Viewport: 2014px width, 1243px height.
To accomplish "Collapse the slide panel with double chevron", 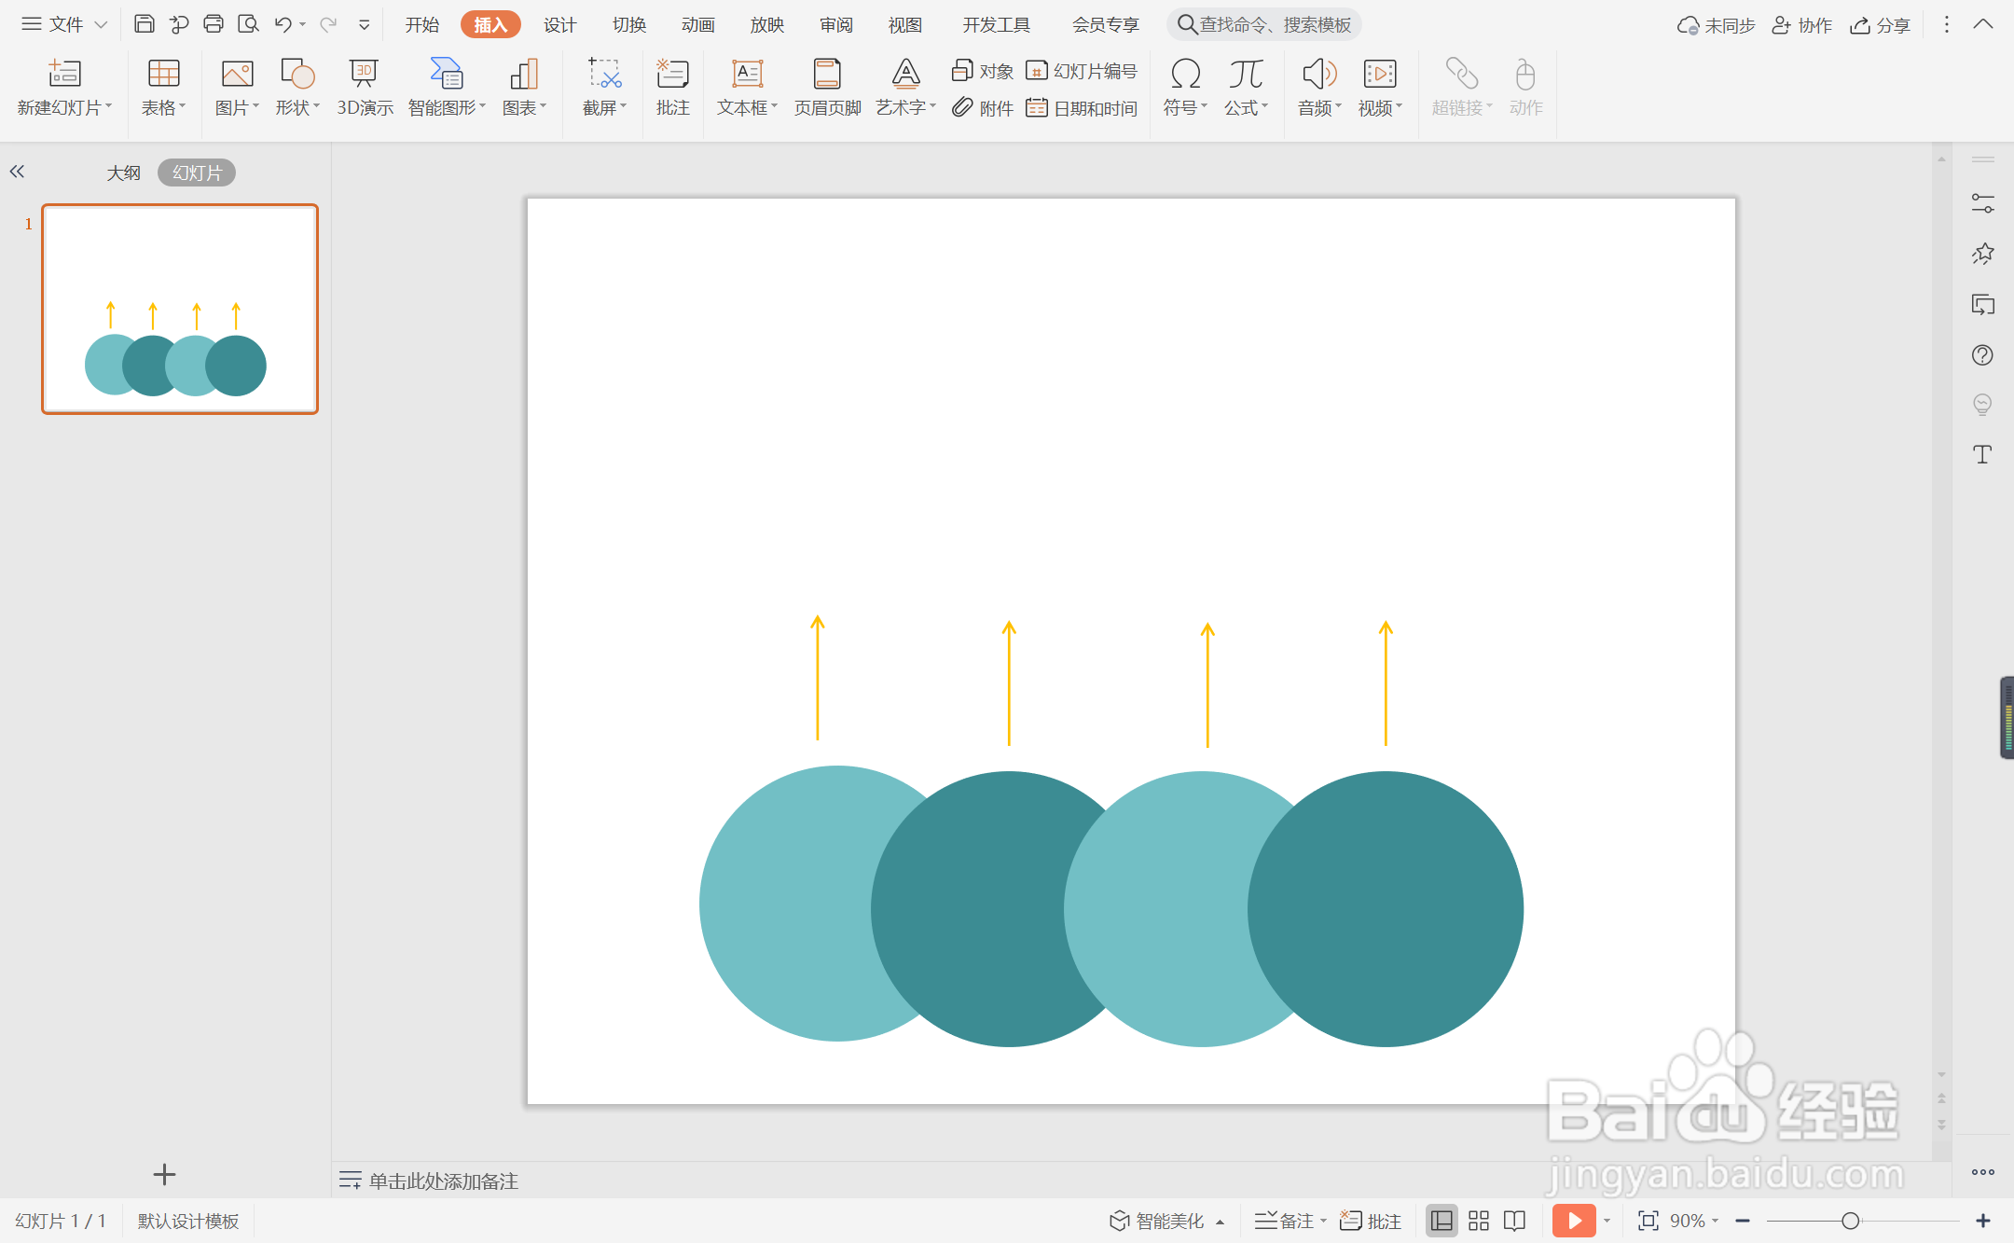I will pyautogui.click(x=17, y=172).
